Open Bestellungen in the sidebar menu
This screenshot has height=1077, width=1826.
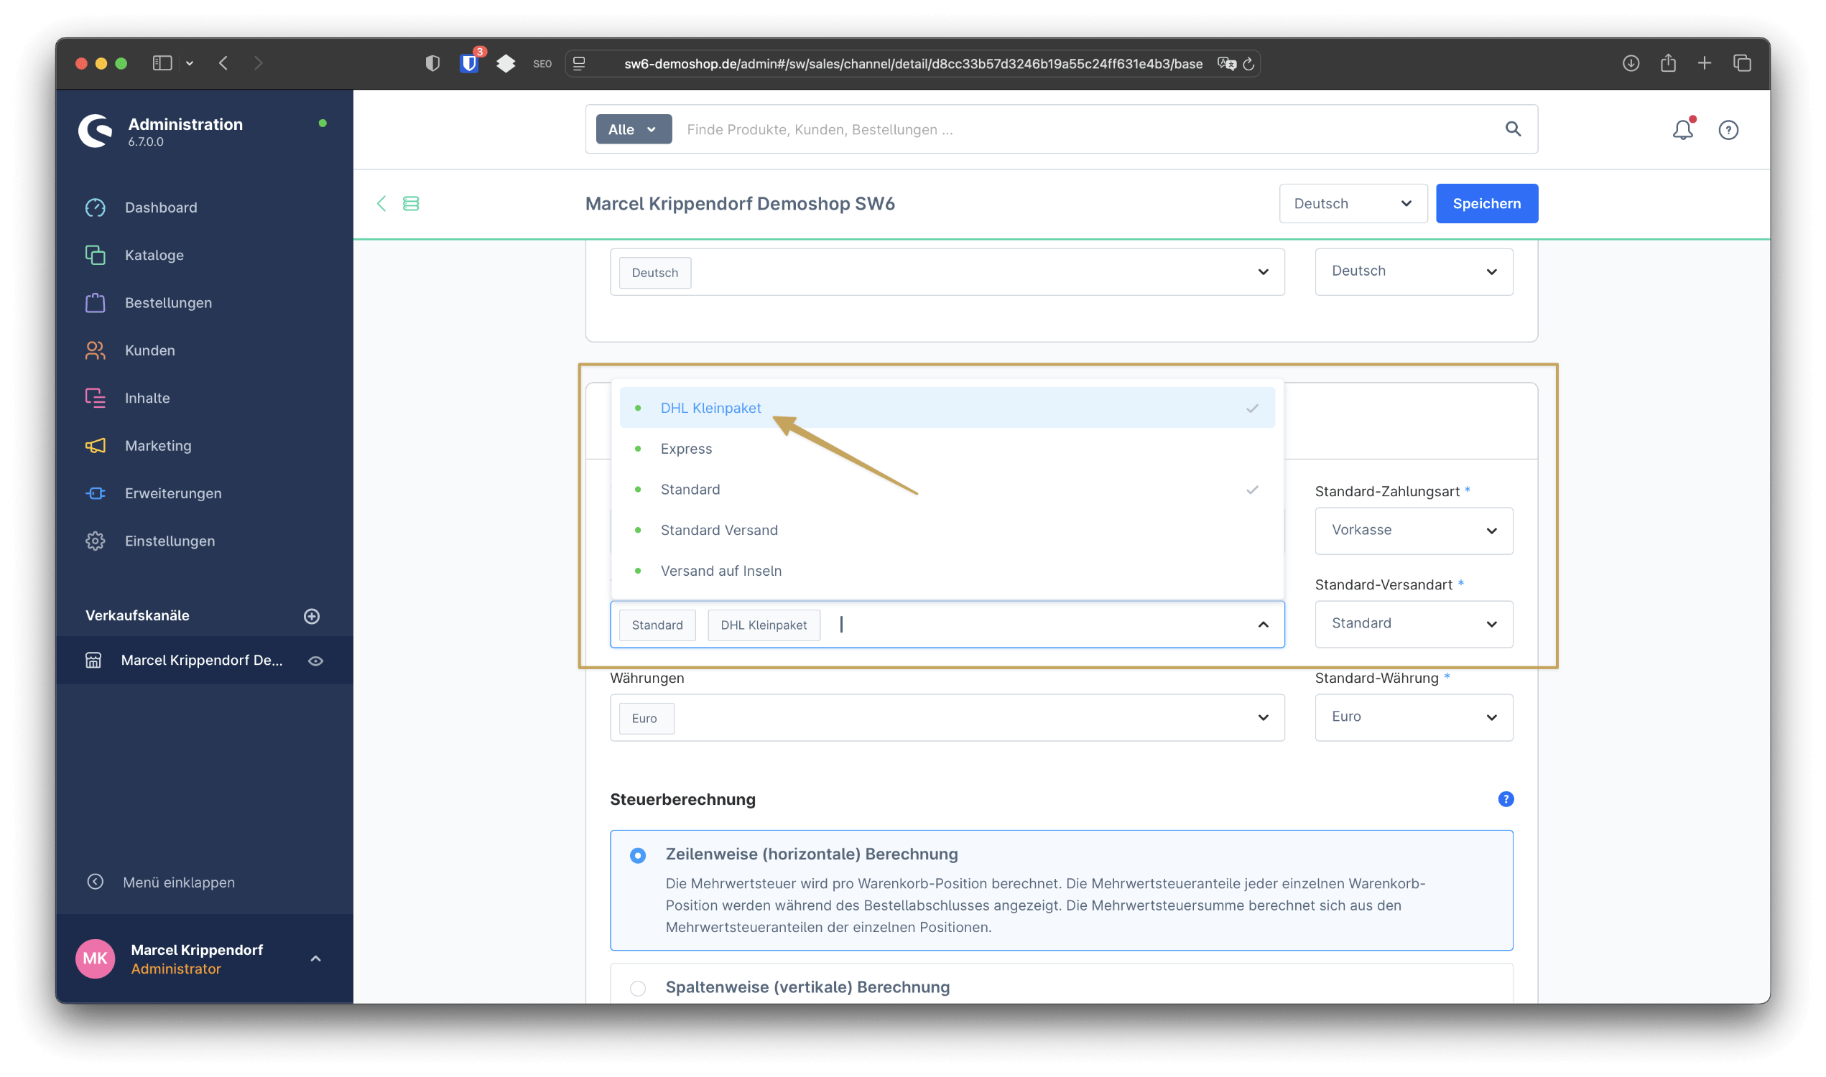(167, 302)
